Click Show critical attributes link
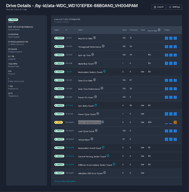 tap(65, 181)
